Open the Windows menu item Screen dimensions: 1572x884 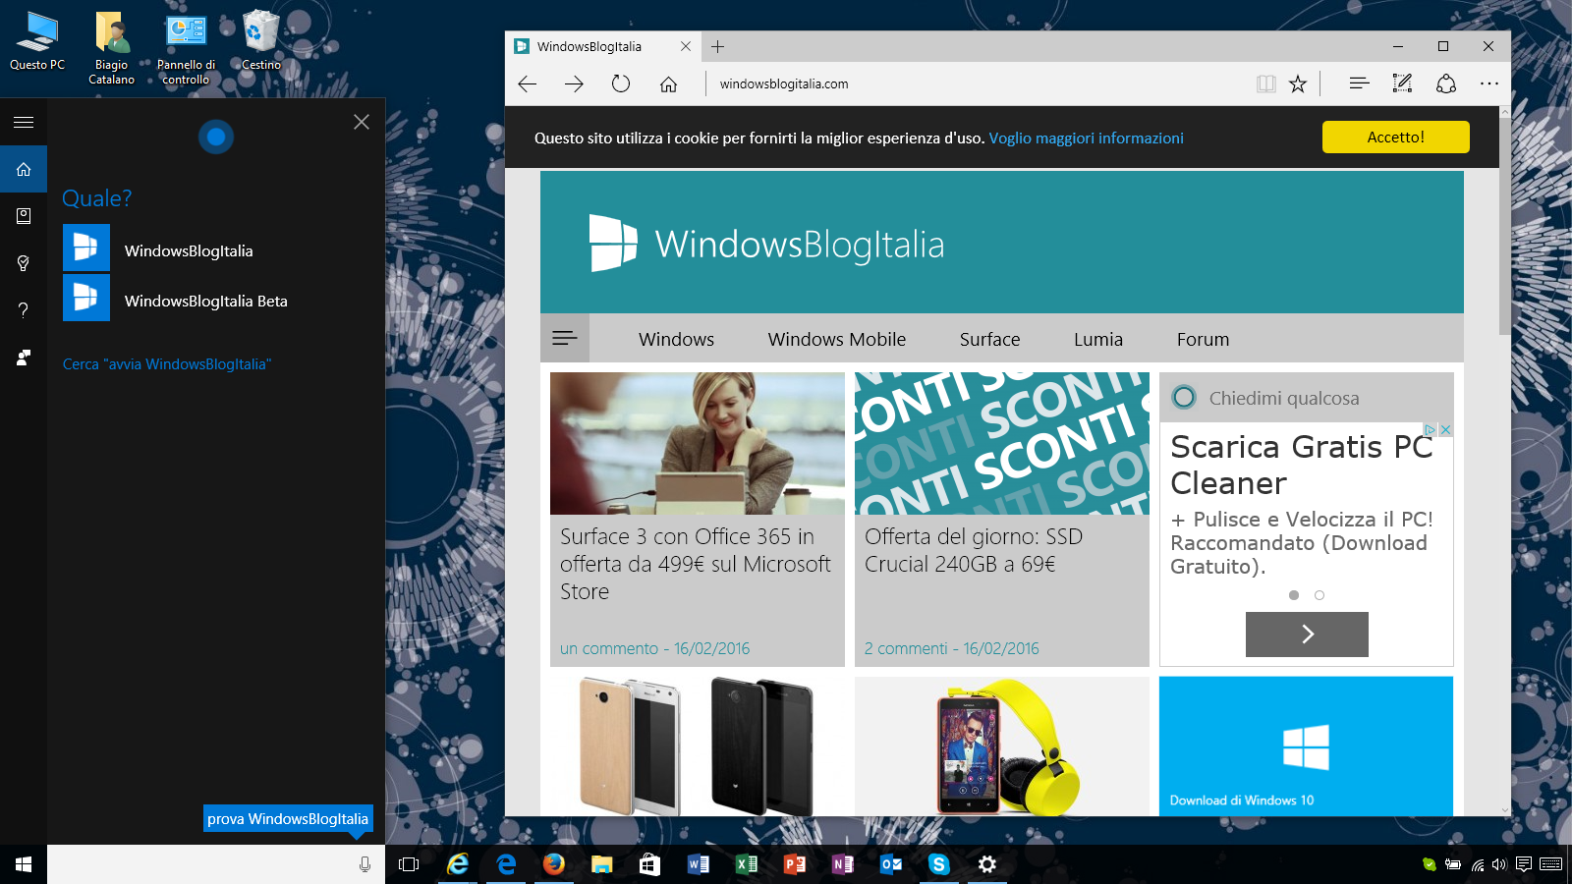[676, 339]
